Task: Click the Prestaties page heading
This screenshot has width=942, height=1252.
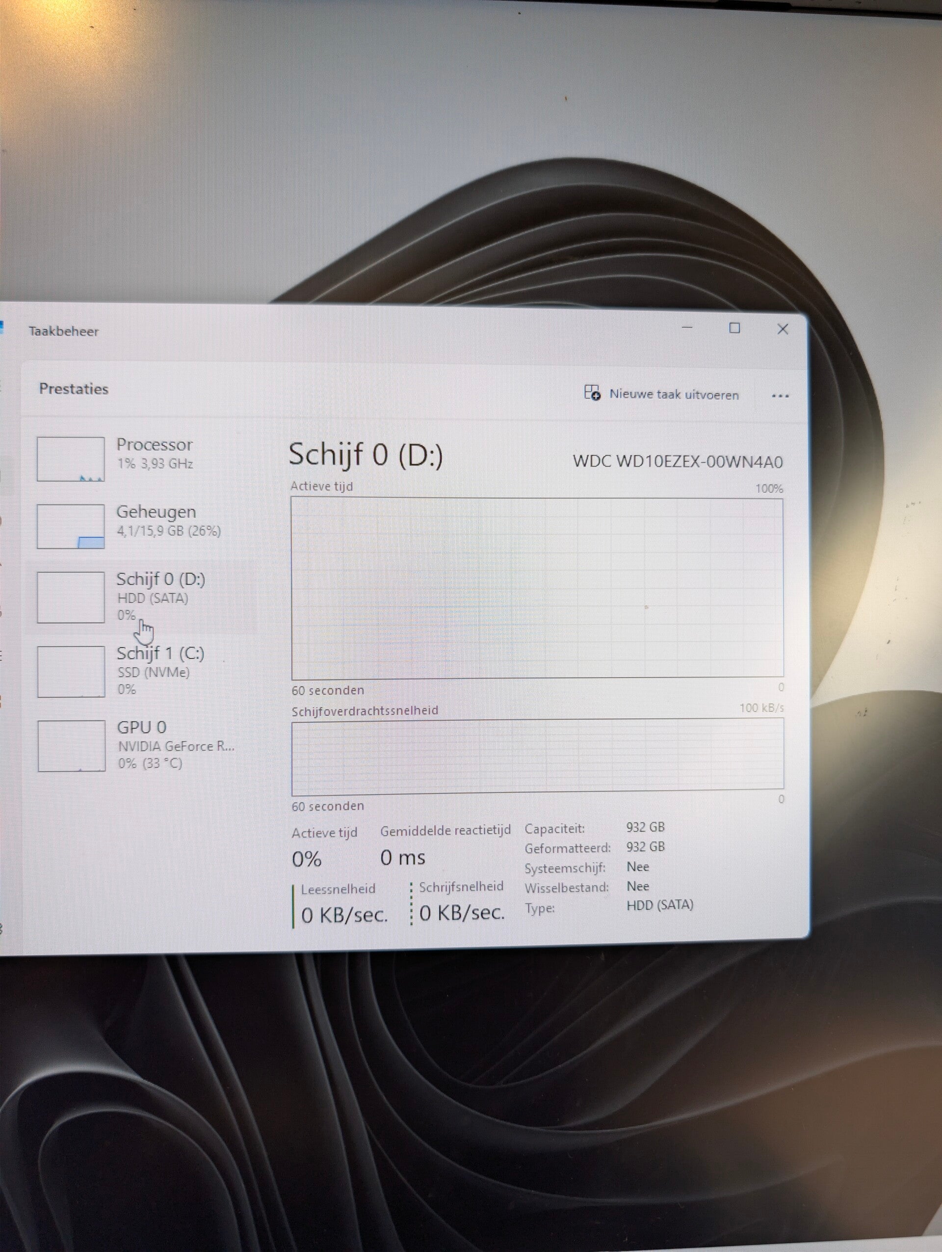Action: 74,389
